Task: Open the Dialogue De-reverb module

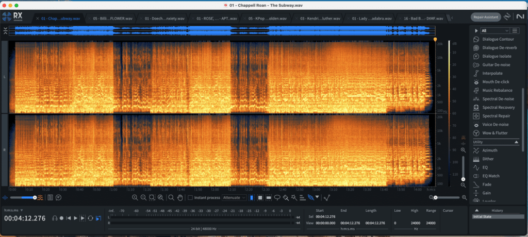Action: pos(494,48)
